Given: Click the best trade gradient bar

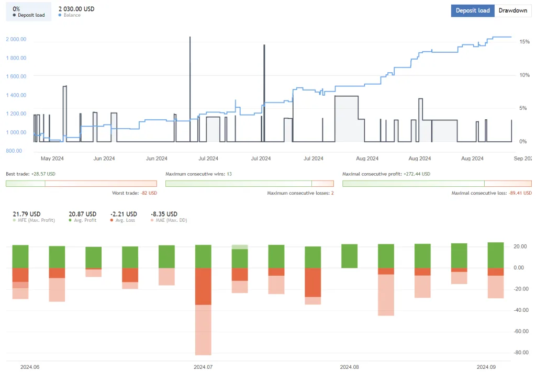Looking at the screenshot, I should click(x=81, y=183).
